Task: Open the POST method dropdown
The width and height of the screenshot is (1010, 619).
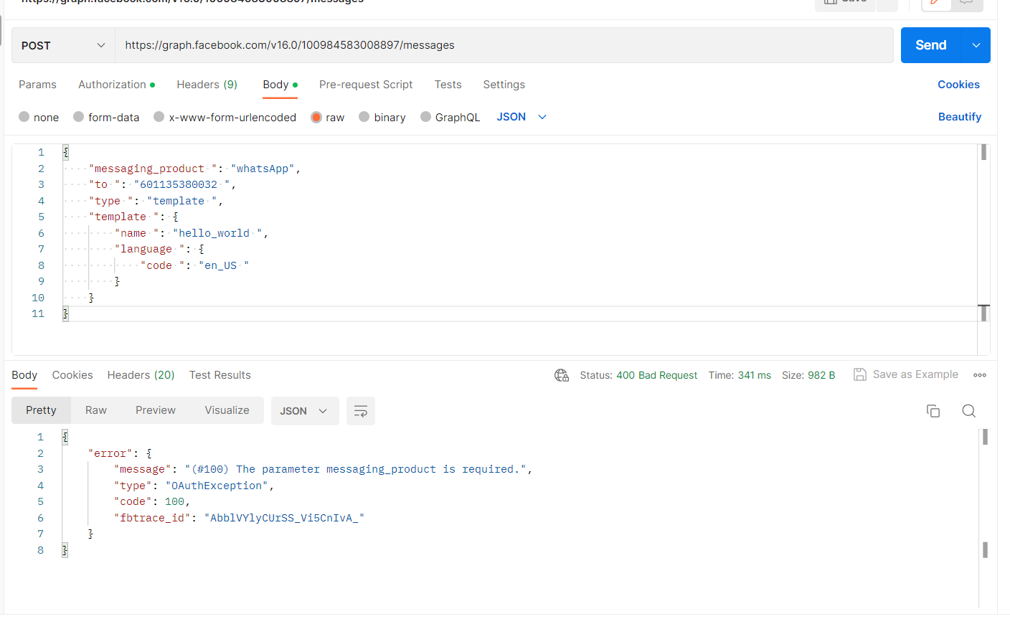Action: (x=63, y=45)
